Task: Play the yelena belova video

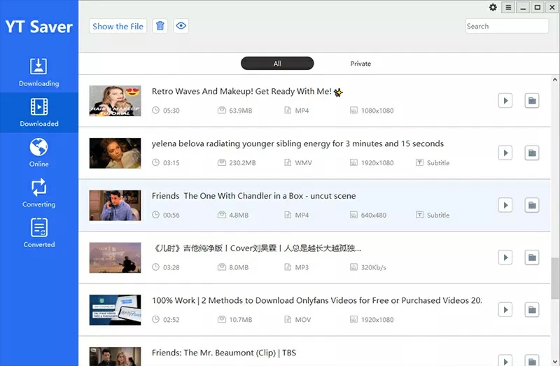Action: [504, 153]
